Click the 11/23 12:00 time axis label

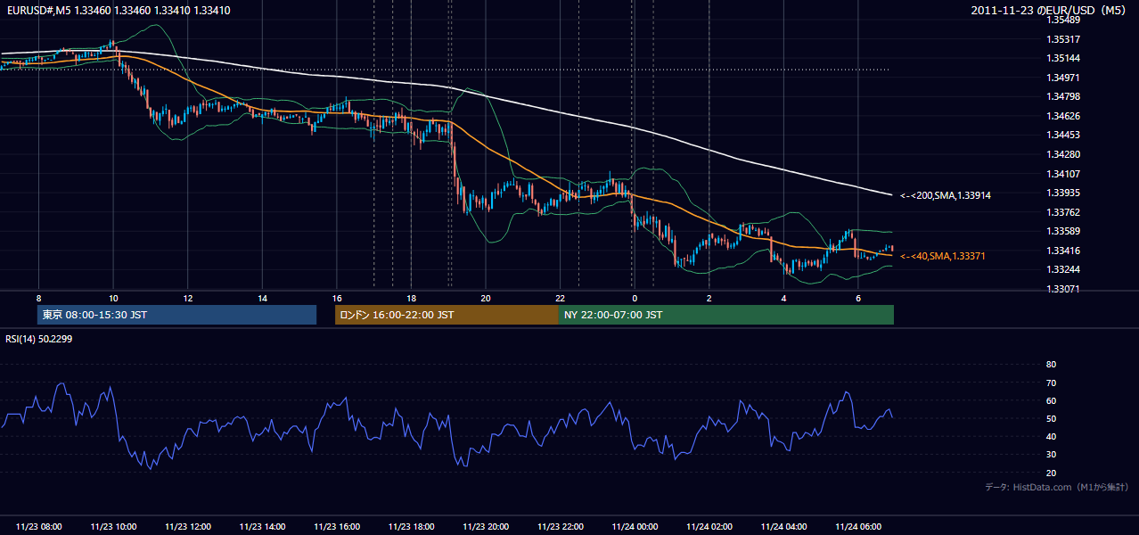click(x=188, y=527)
